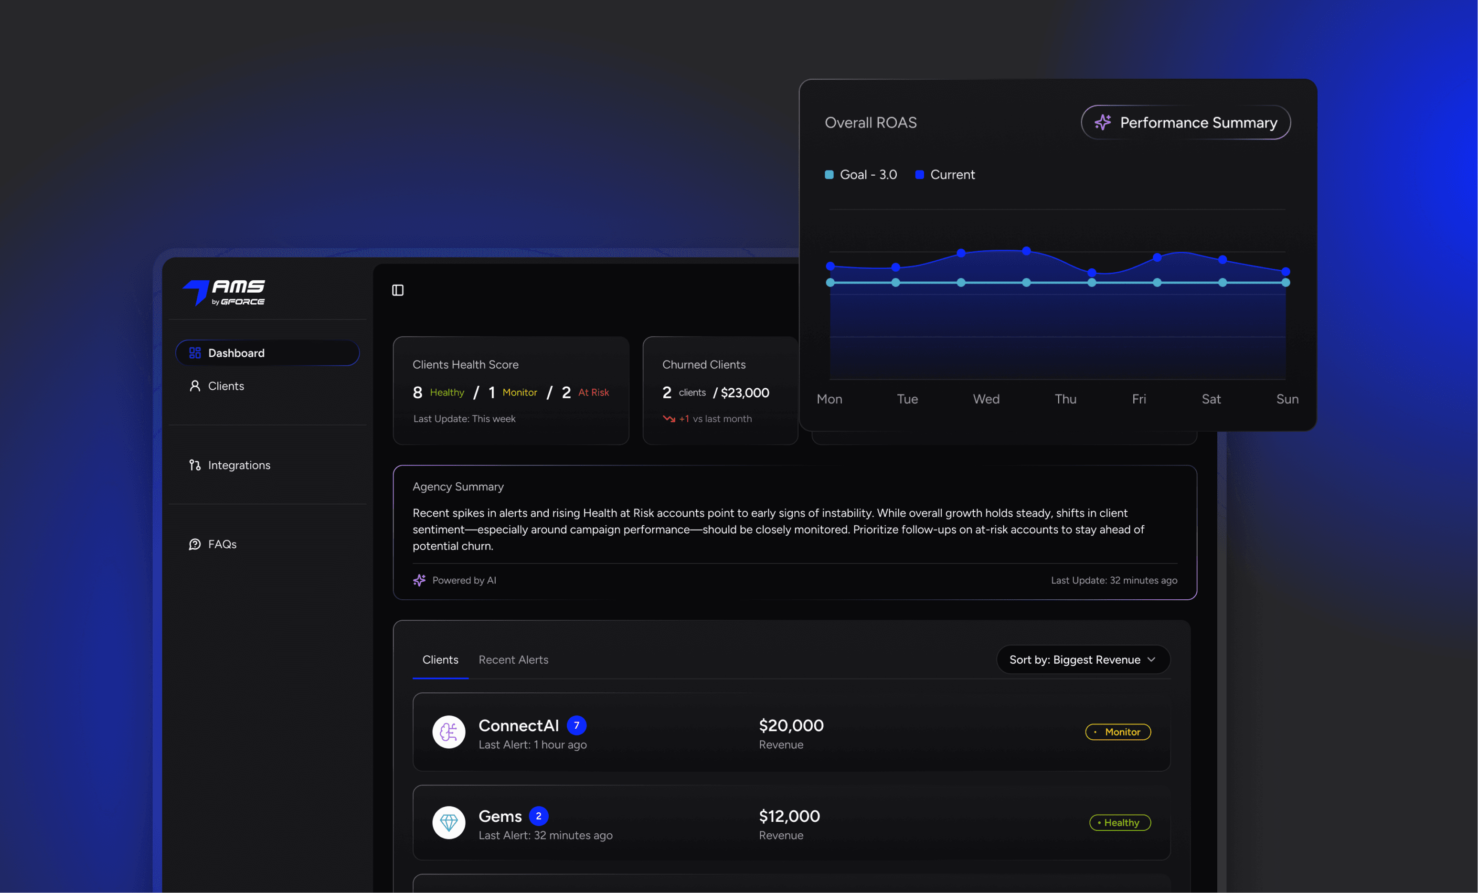Click the $20,000 revenue for ConnectAI
1478x893 pixels.
tap(791, 725)
